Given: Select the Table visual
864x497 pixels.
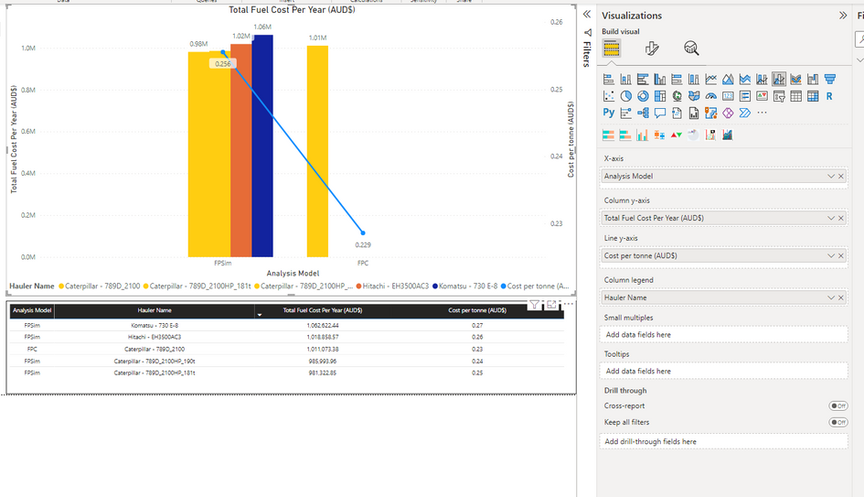Looking at the screenshot, I should coord(795,96).
